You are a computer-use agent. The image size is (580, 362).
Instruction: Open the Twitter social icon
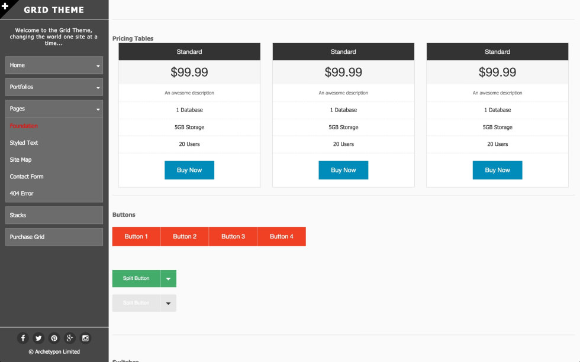[x=38, y=338]
